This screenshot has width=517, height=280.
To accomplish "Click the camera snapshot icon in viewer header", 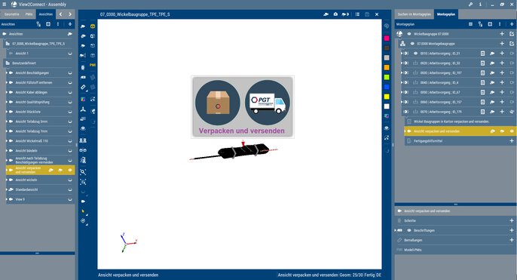I will [x=335, y=14].
